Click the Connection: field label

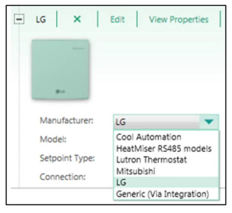point(63,177)
